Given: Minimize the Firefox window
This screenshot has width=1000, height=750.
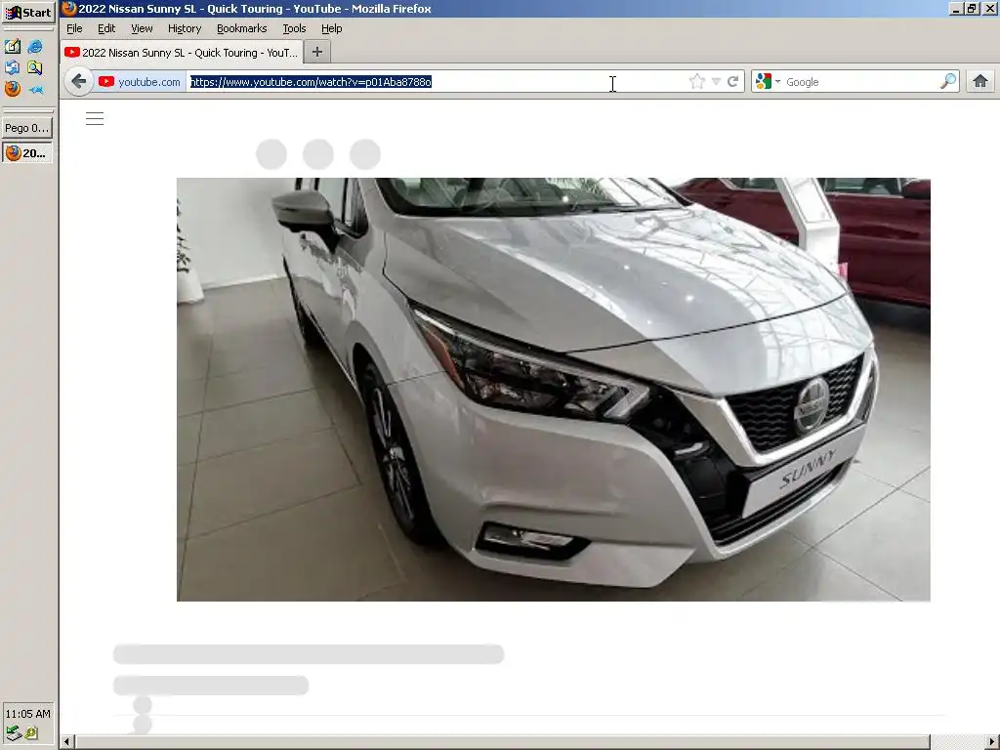Looking at the screenshot, I should point(955,8).
